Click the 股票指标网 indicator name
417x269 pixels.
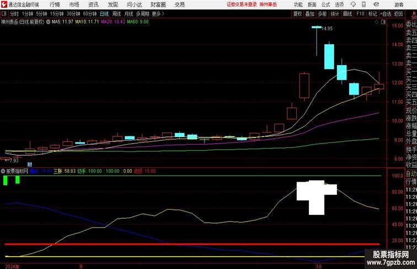pos(17,171)
